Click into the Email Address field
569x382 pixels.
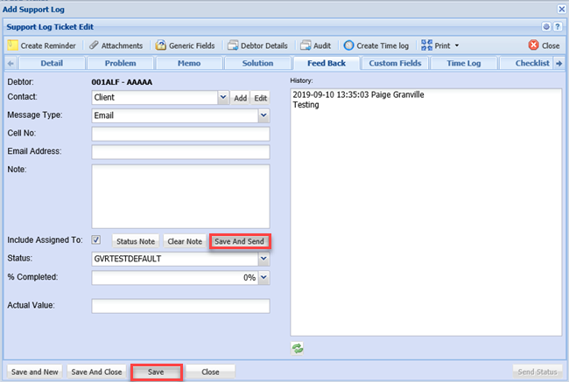[x=180, y=152]
